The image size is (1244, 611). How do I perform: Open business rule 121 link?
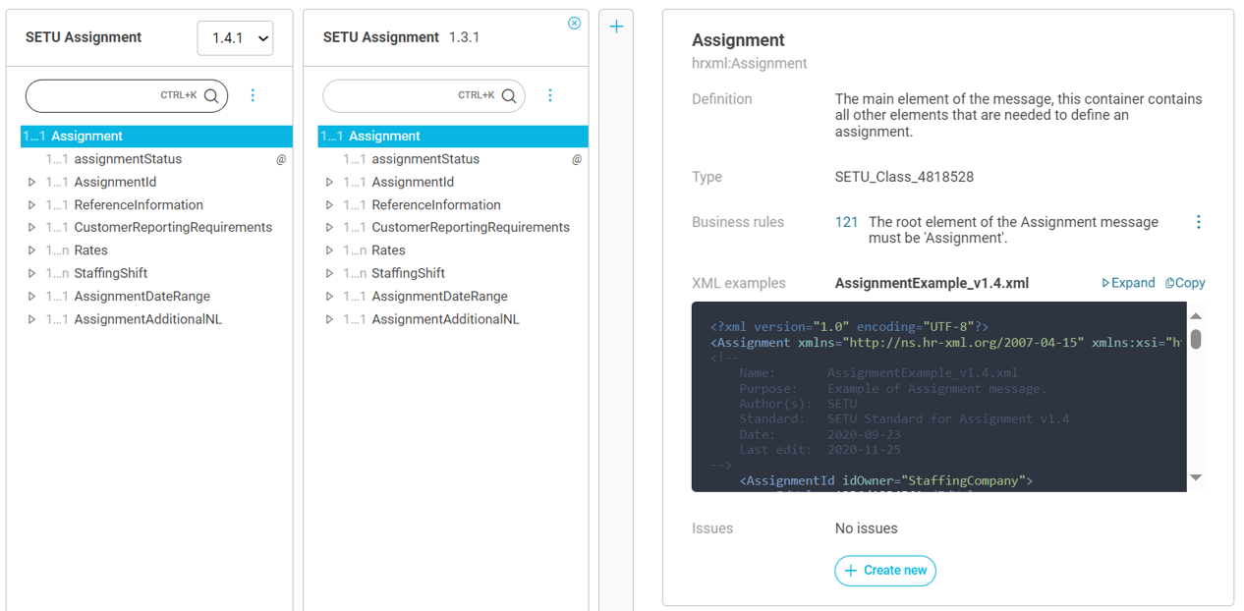click(x=846, y=222)
